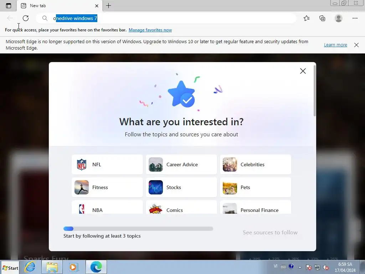Follow the Celebrities topic
365x274 pixels.
tap(255, 164)
